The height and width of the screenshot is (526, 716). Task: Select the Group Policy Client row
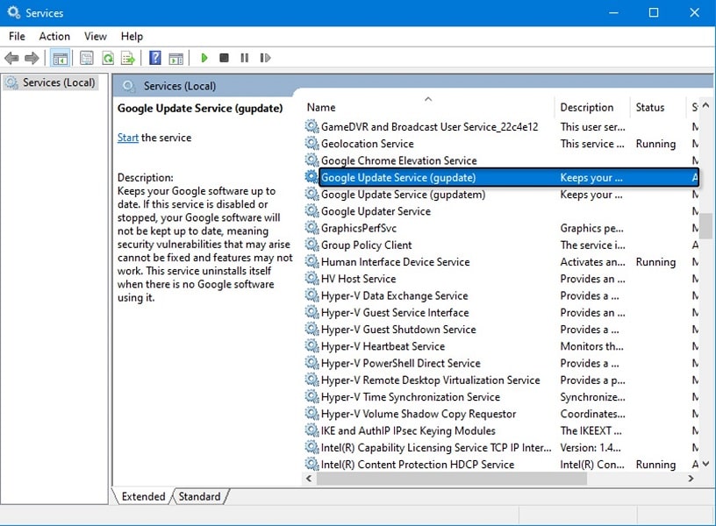click(501, 245)
